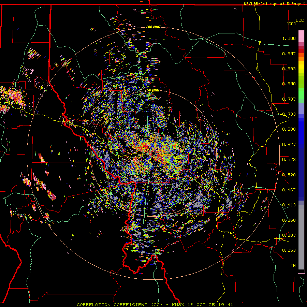This screenshot has width=307, height=307.
Task: Select the 0.893 legend value
Action: point(289,69)
